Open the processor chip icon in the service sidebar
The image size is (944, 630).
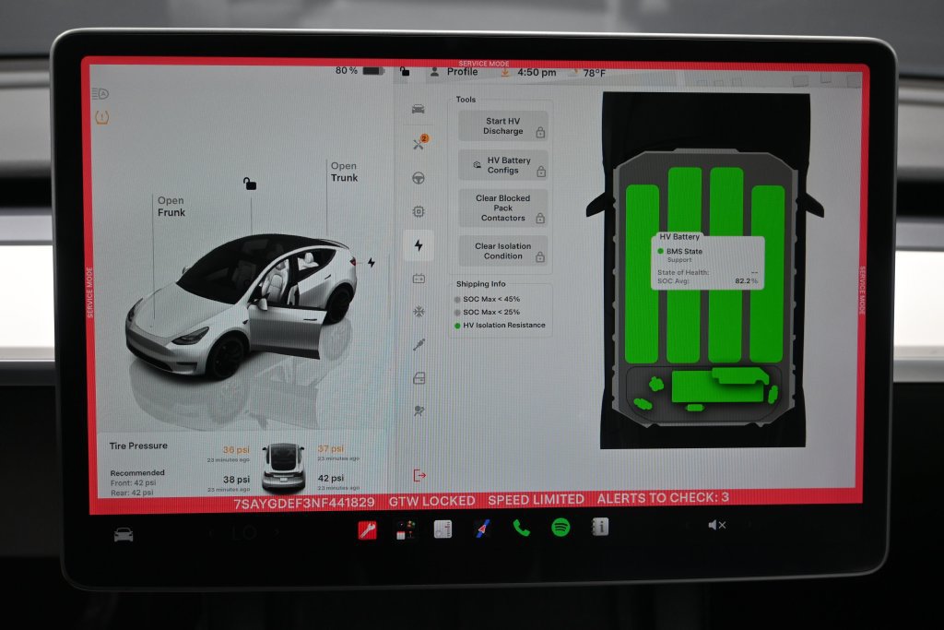point(419,211)
